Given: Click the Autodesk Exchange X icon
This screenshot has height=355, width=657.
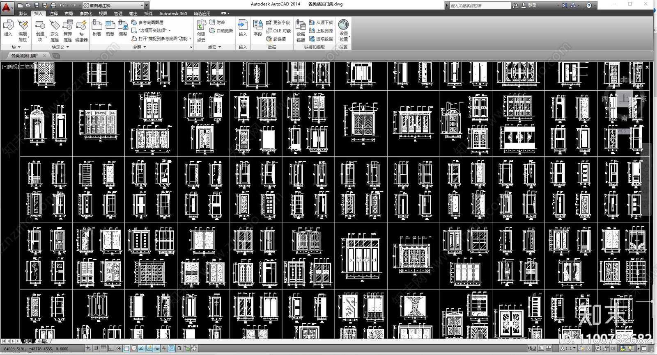Looking at the screenshot, I should coord(565,5).
